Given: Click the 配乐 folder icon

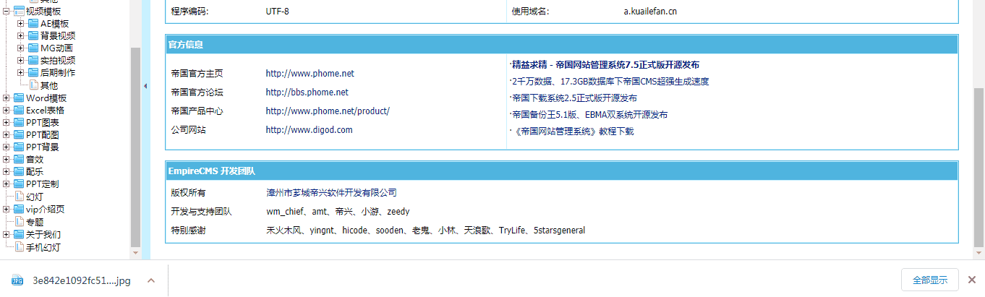Looking at the screenshot, I should 20,171.
